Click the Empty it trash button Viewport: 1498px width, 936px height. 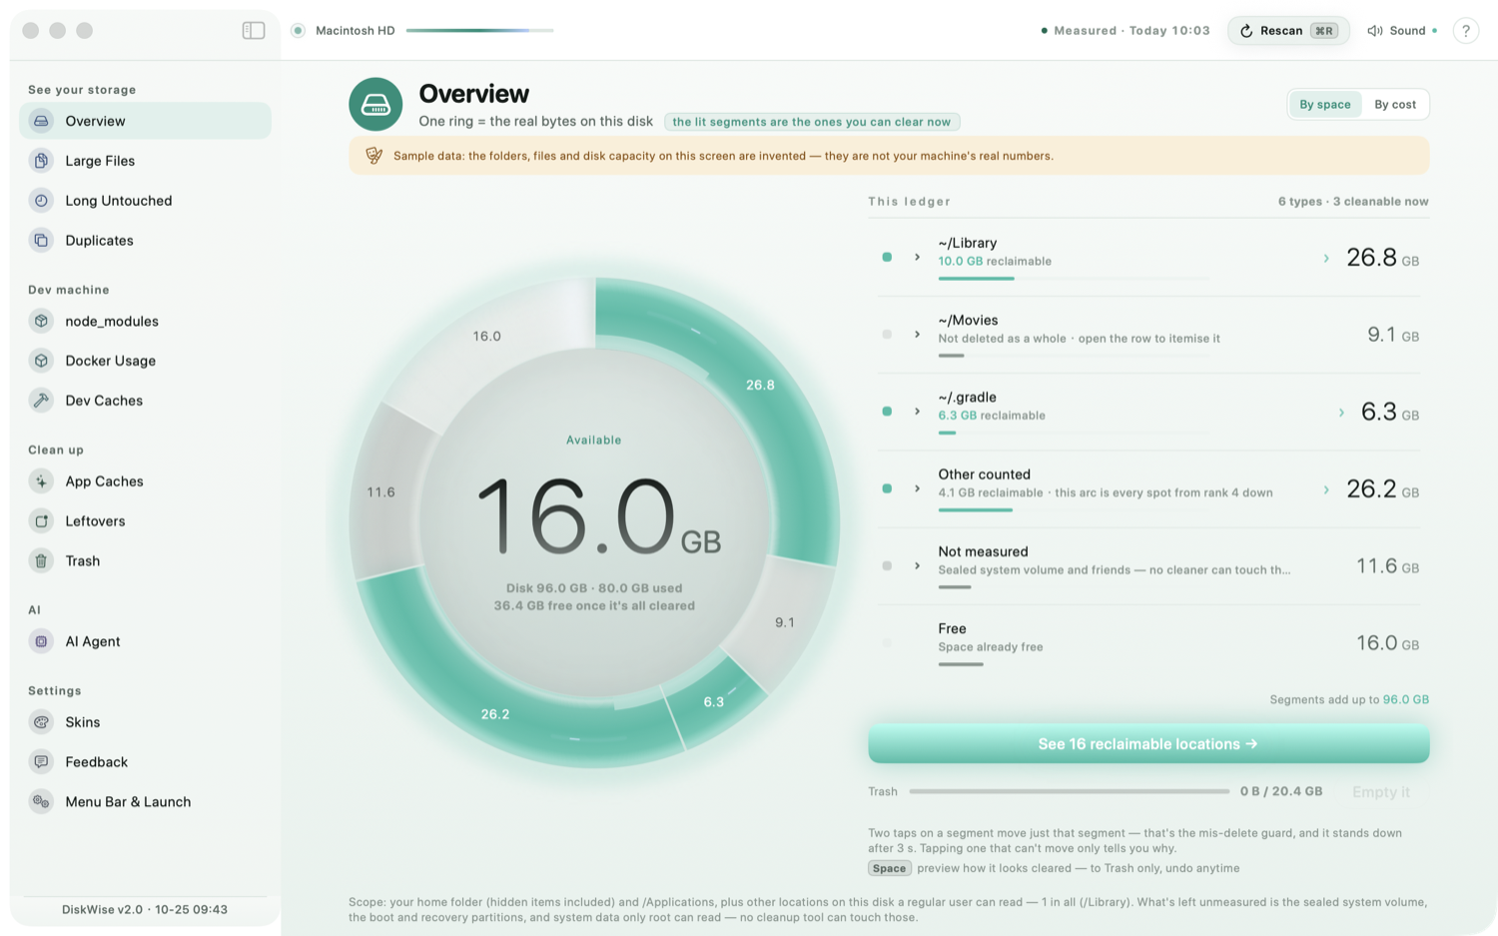(x=1381, y=792)
